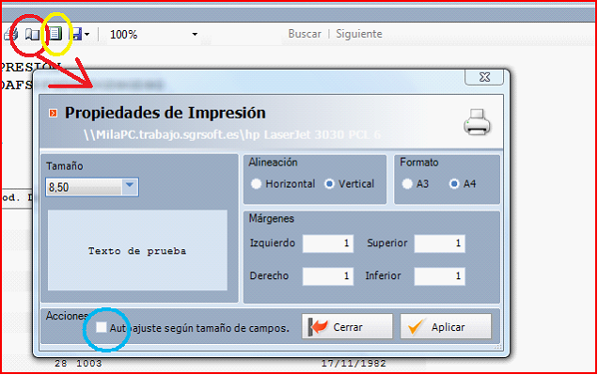Click the large printer icon in dialog header
Image resolution: width=598 pixels, height=375 pixels.
(477, 122)
